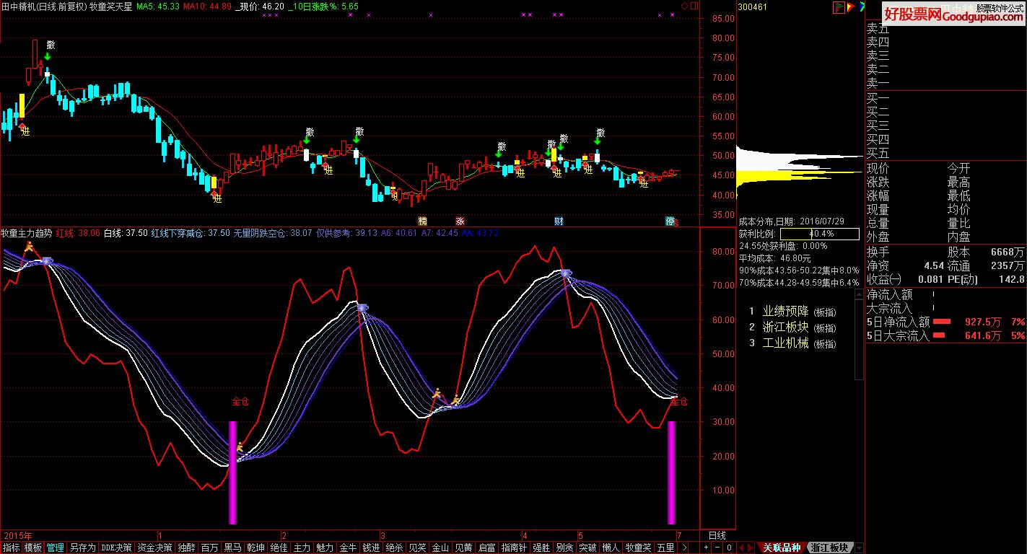Switch to the 独醉 indicator
Viewport: 1027px width, 554px height.
coord(186,548)
